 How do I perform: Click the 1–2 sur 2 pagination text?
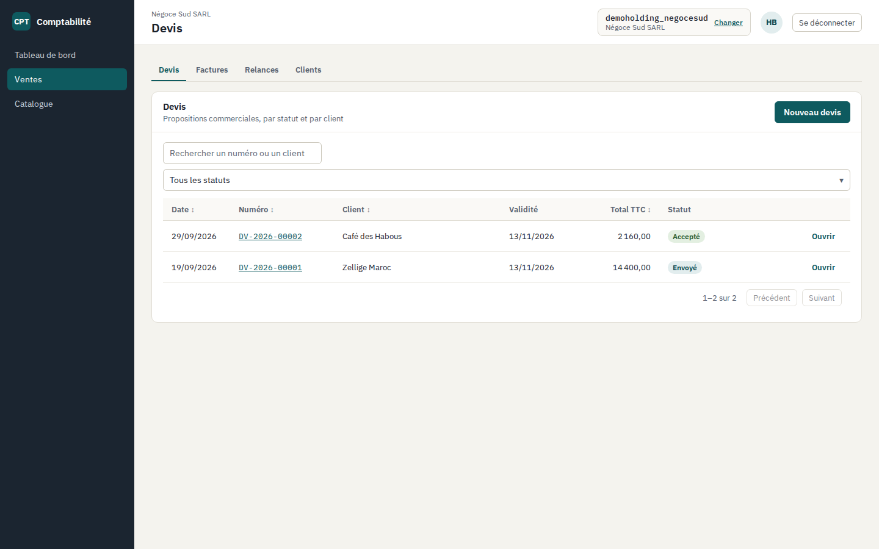[x=720, y=298]
